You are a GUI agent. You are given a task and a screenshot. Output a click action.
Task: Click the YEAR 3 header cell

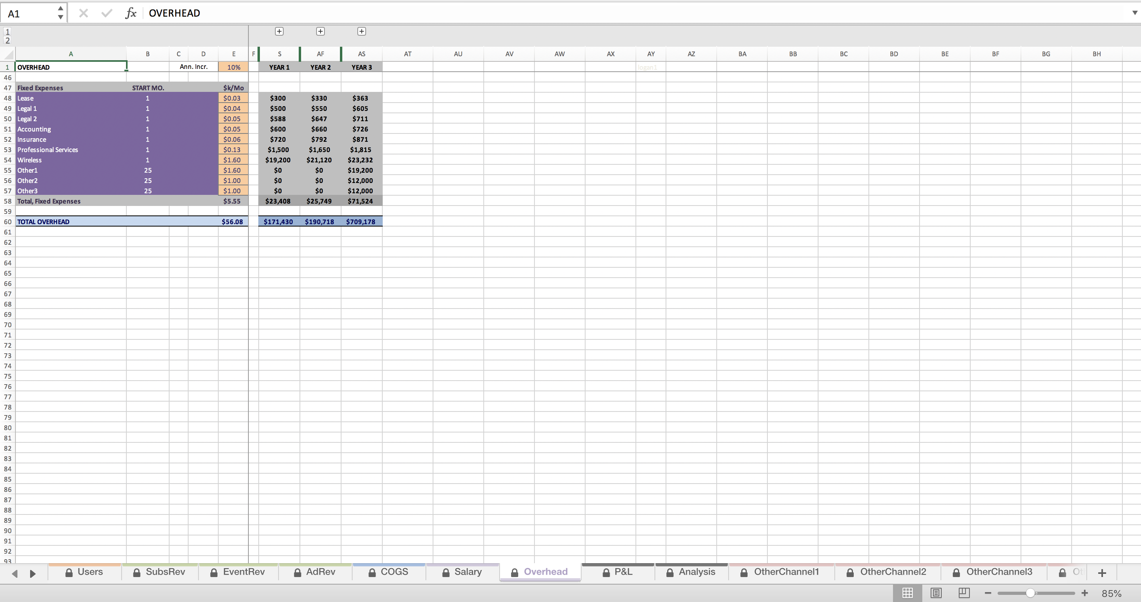point(361,67)
